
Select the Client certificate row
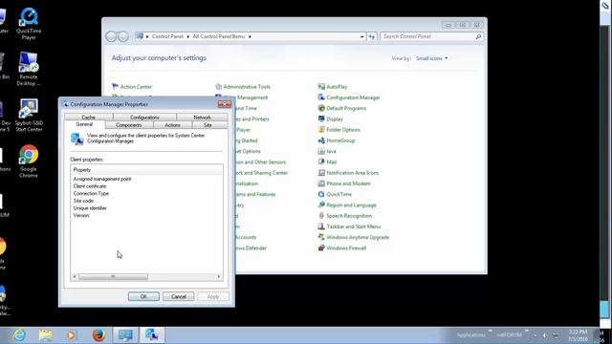point(90,186)
